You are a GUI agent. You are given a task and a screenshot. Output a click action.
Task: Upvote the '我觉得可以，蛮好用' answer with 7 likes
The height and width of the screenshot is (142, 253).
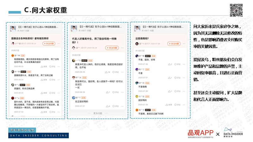tap(108, 92)
